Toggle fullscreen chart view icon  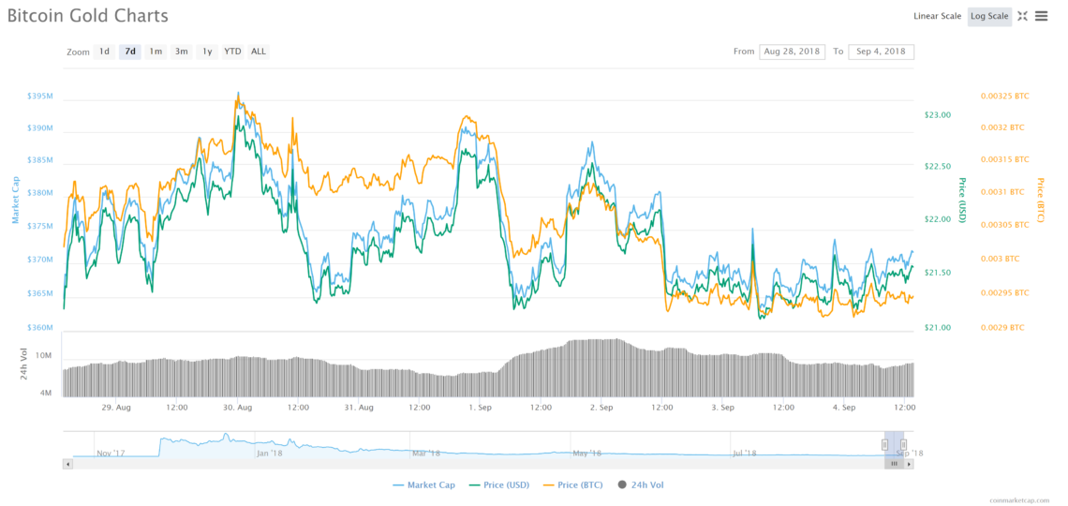pos(1022,16)
